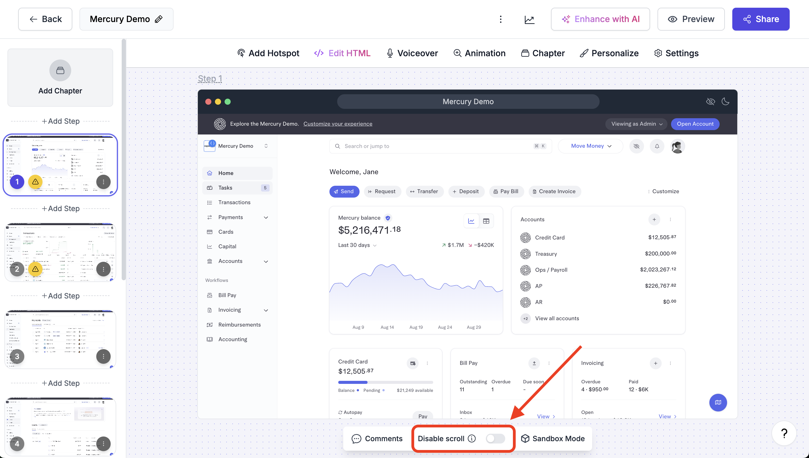Open three-dot menu in Accounts card
809x458 pixels.
point(670,220)
